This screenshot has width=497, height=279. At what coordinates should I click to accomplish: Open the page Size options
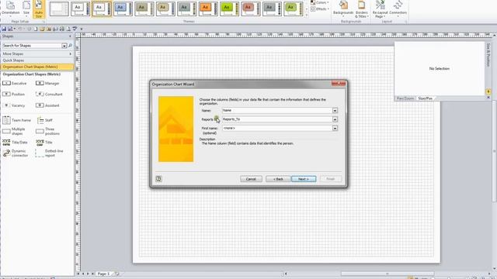click(26, 9)
